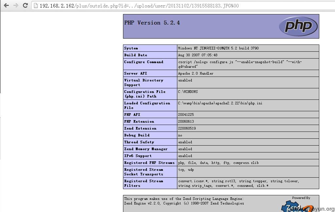
Task: Select the 'no' Debug Build value
Action: [x=180, y=135]
